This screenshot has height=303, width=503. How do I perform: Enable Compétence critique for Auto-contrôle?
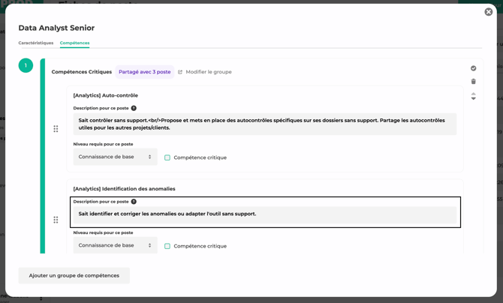(167, 157)
